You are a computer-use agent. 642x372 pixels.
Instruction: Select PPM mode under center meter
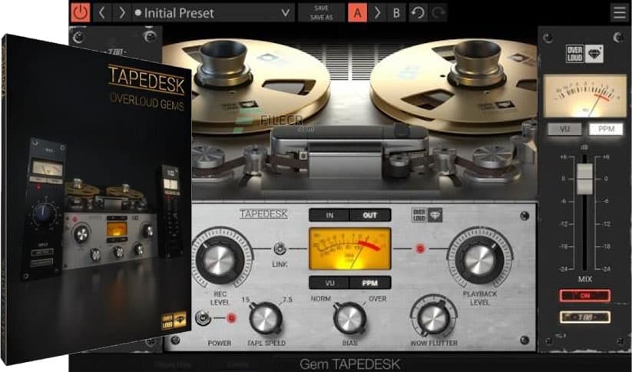[369, 283]
